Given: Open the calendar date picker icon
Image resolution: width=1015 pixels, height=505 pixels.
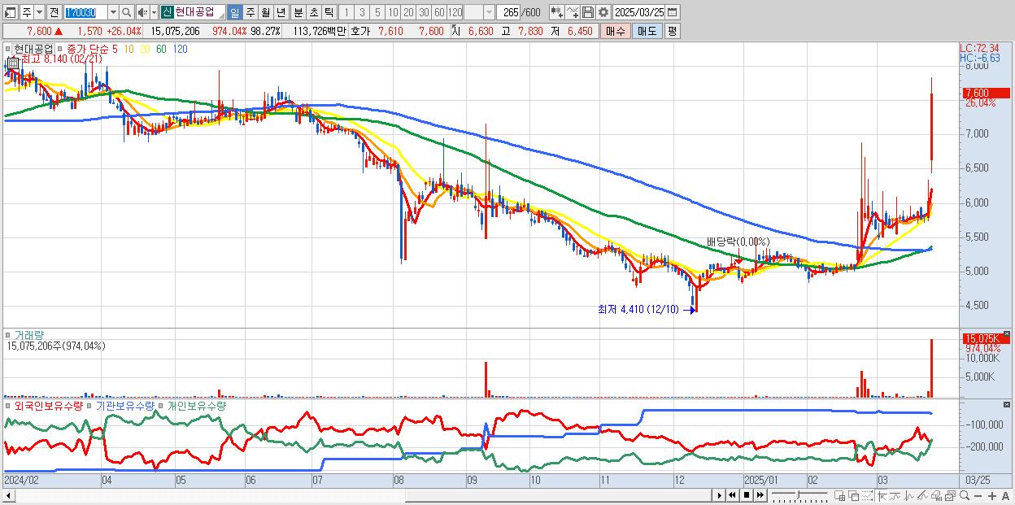Looking at the screenshot, I should pyautogui.click(x=672, y=12).
